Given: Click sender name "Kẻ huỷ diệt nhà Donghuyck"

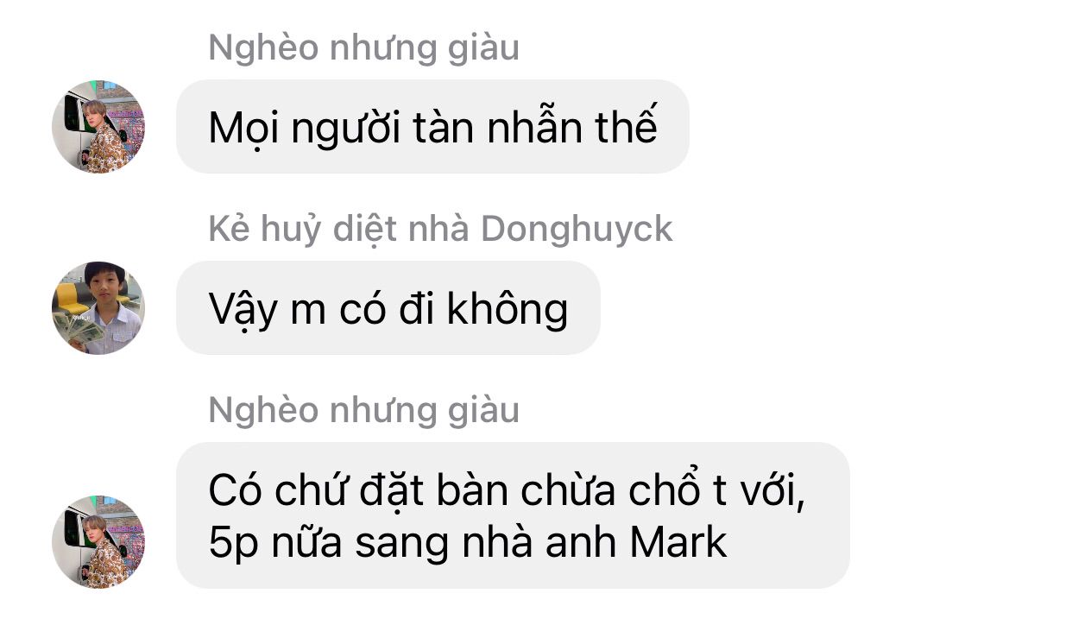Looking at the screenshot, I should pyautogui.click(x=440, y=230).
